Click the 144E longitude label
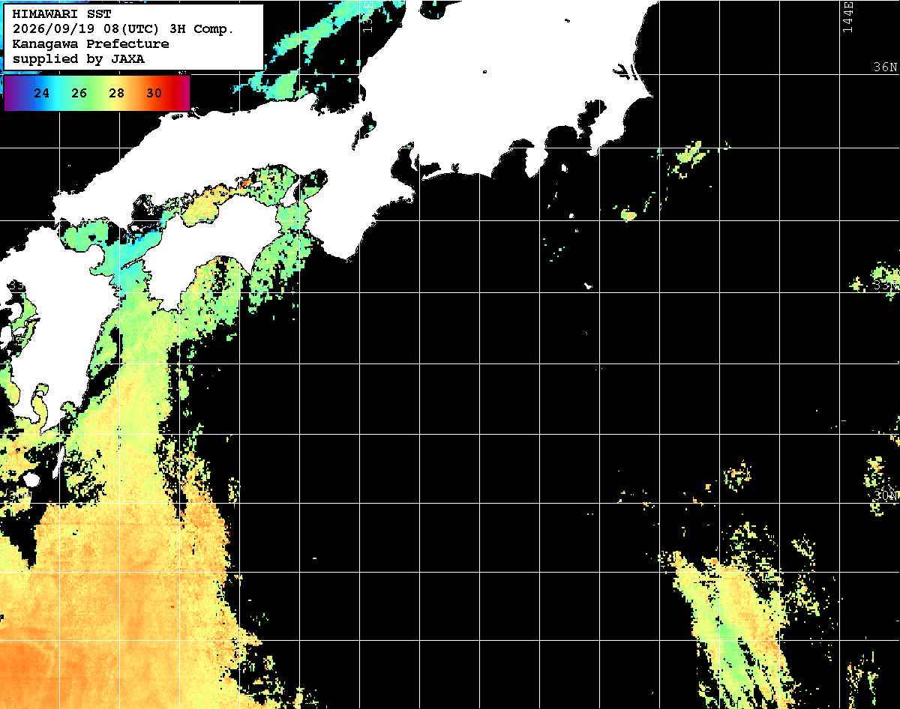900x709 pixels. point(847,16)
